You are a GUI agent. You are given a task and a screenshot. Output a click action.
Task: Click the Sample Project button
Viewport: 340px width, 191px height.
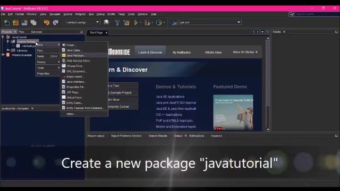click(x=123, y=93)
